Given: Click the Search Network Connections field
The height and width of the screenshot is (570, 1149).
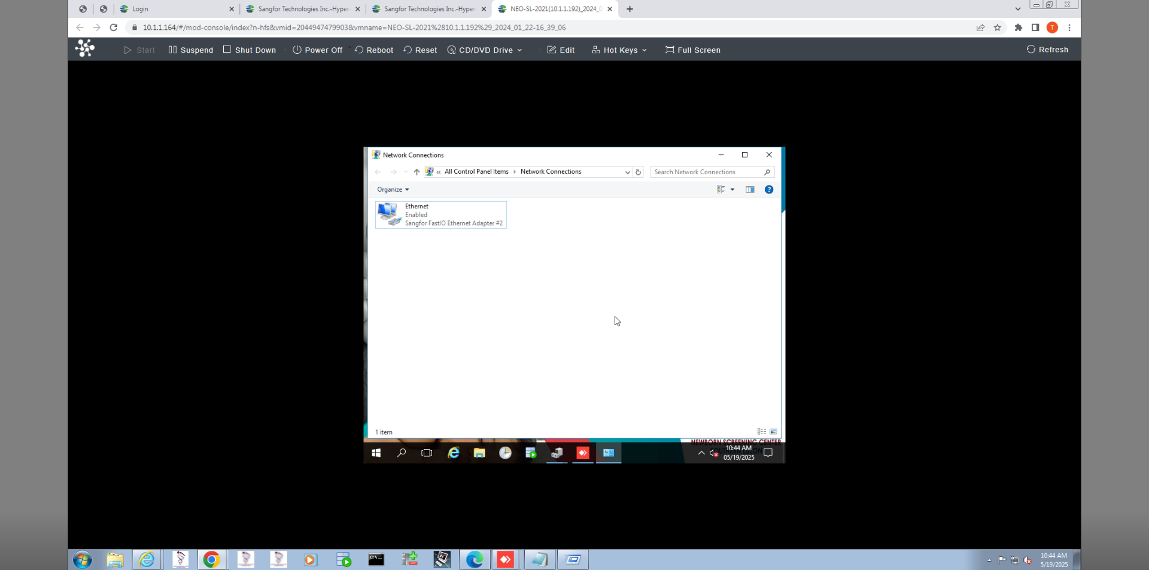Looking at the screenshot, I should coord(712,172).
